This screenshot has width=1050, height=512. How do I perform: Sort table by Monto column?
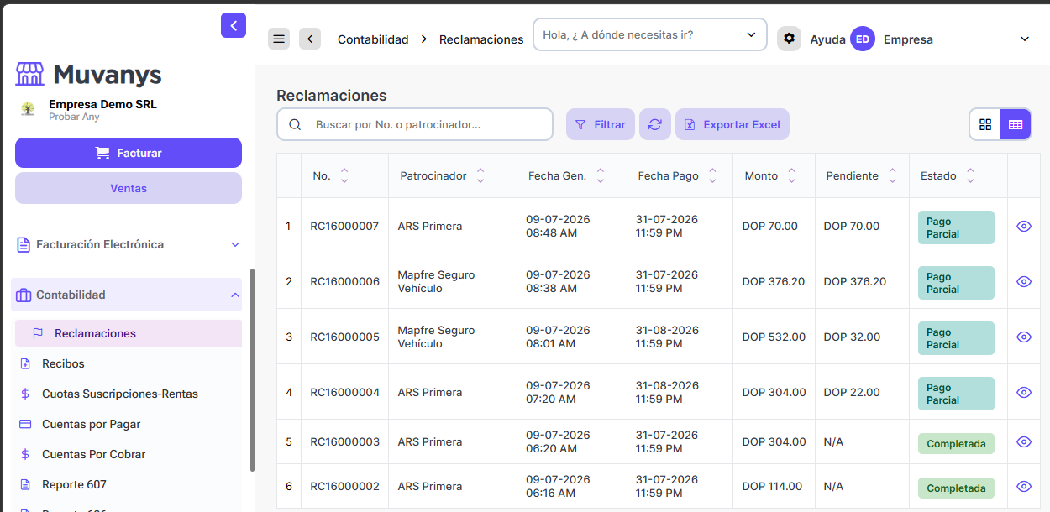[x=791, y=175]
